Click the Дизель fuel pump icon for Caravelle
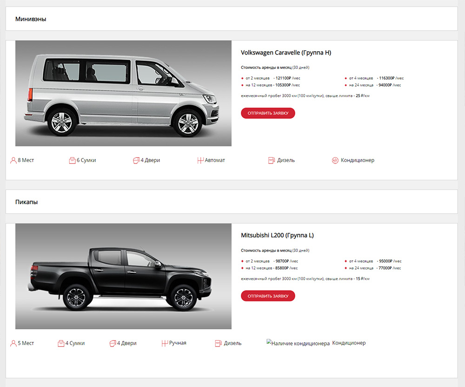Image resolution: width=465 pixels, height=387 pixels. pos(272,160)
